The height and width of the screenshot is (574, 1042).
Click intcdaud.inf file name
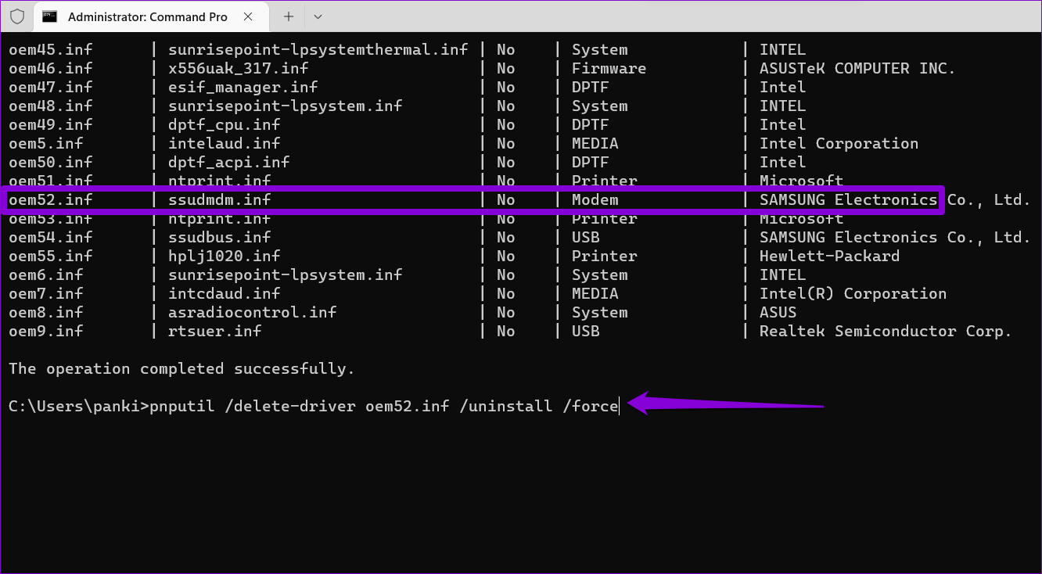click(225, 294)
